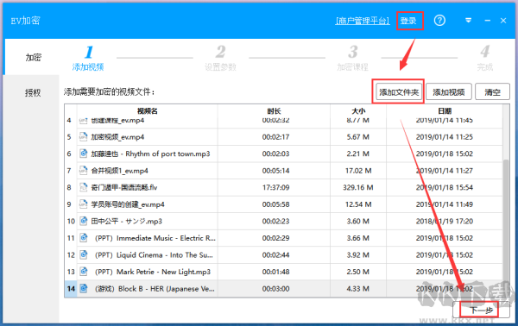Click the flv file icon in row 8
This screenshot has width=518, height=326.
click(84, 187)
